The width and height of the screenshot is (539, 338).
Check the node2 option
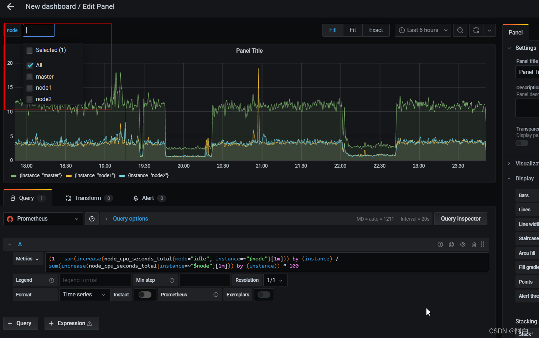(x=30, y=99)
